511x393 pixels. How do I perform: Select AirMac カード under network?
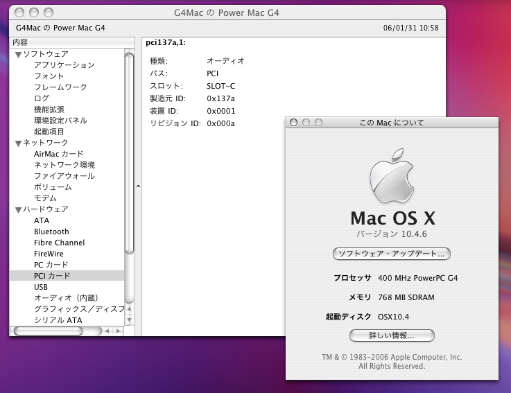click(58, 154)
